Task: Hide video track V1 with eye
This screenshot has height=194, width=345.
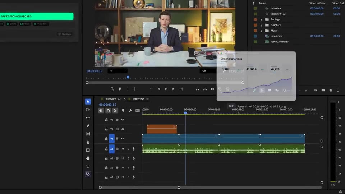Action: pyautogui.click(x=123, y=139)
